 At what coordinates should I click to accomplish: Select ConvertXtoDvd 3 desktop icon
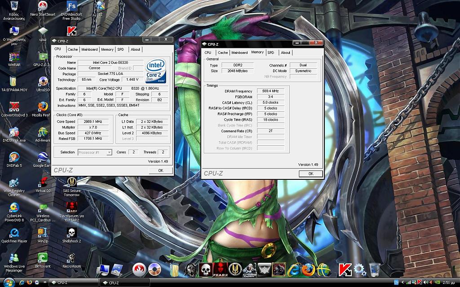coord(14,109)
